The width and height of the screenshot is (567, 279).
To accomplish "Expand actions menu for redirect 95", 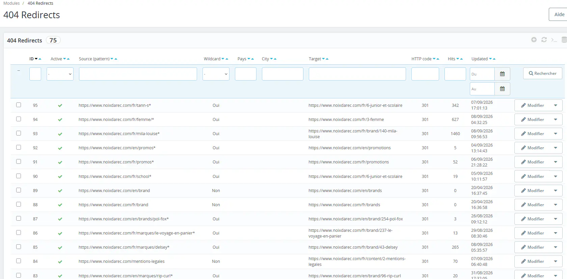I will click(x=556, y=105).
